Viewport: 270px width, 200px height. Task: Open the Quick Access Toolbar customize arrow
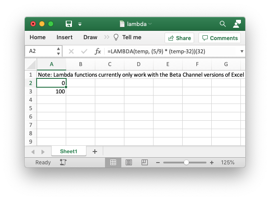[x=80, y=24]
